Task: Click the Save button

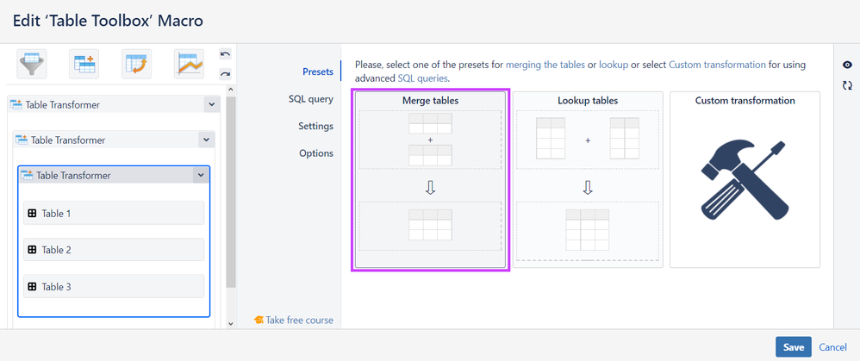Action: pos(793,346)
